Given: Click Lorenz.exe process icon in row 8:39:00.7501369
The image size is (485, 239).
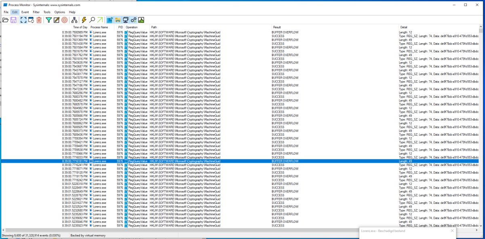Looking at the screenshot, I should [91, 40].
